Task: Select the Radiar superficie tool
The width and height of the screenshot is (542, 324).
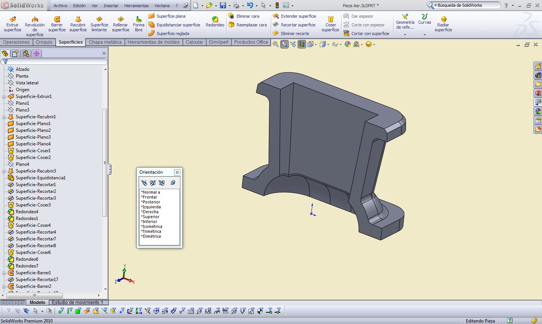Action: tap(443, 24)
